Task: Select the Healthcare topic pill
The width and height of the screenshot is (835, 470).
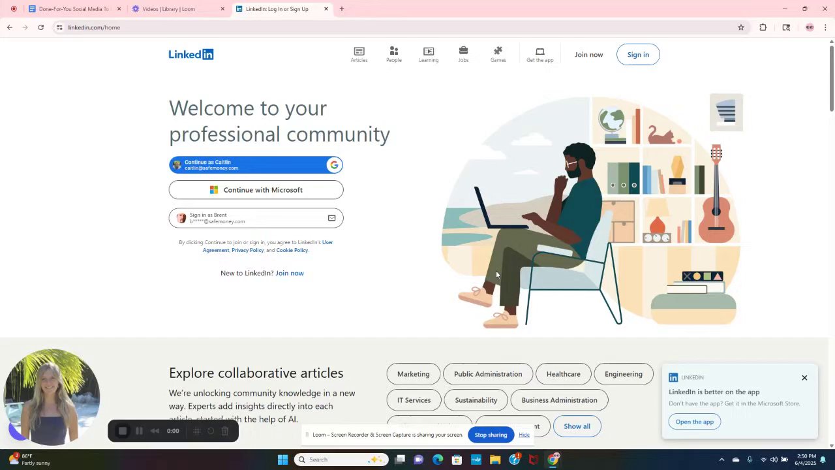Action: click(x=563, y=374)
